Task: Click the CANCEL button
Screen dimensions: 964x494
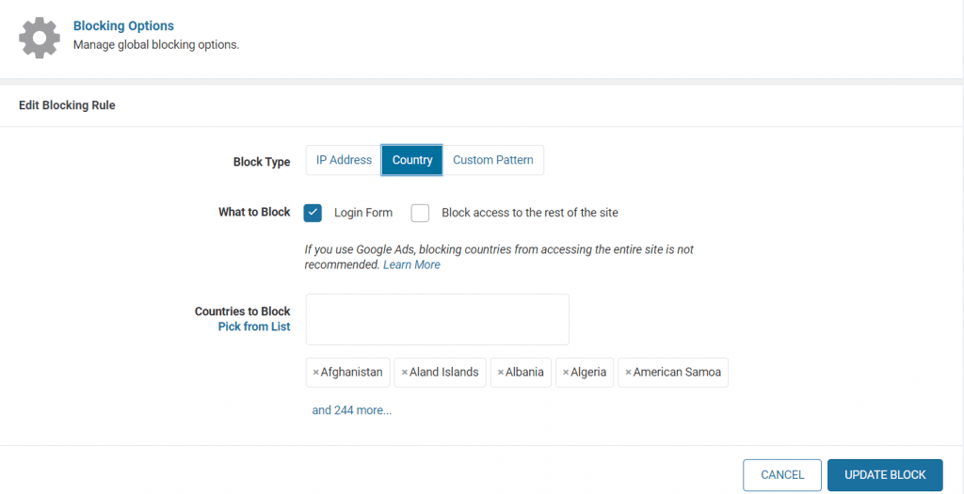Action: click(x=782, y=475)
